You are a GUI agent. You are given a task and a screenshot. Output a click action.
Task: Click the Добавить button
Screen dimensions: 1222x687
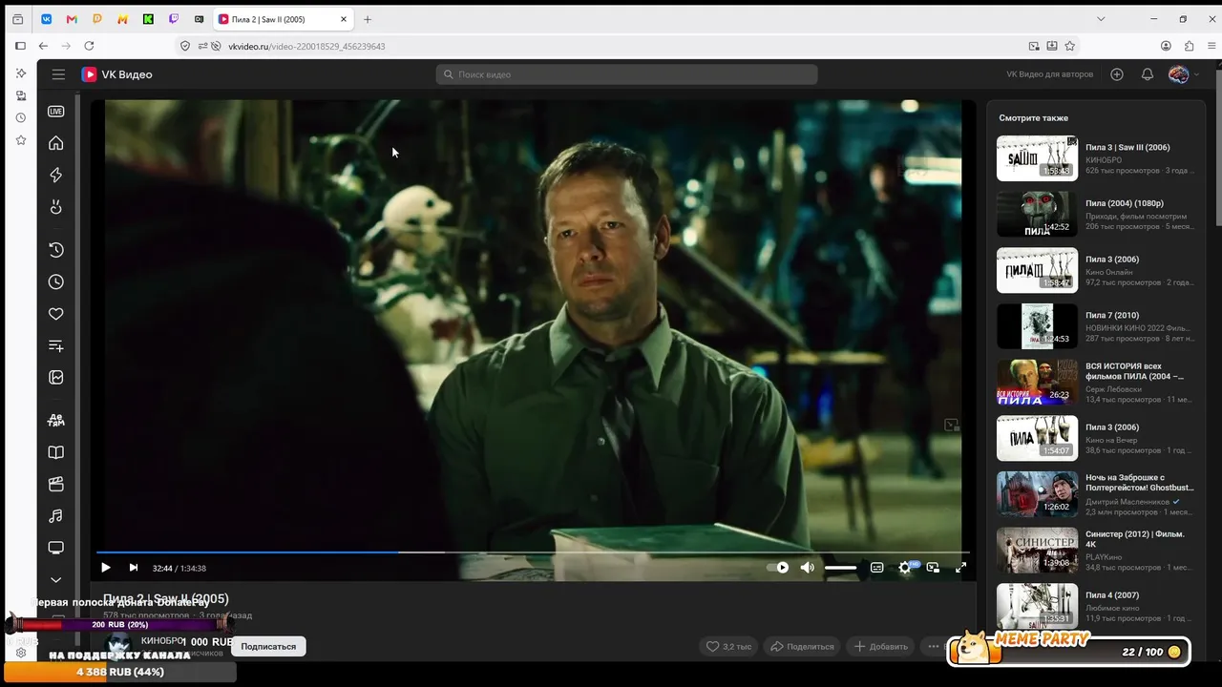click(881, 646)
